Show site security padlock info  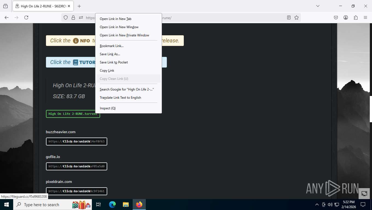pyautogui.click(x=73, y=17)
